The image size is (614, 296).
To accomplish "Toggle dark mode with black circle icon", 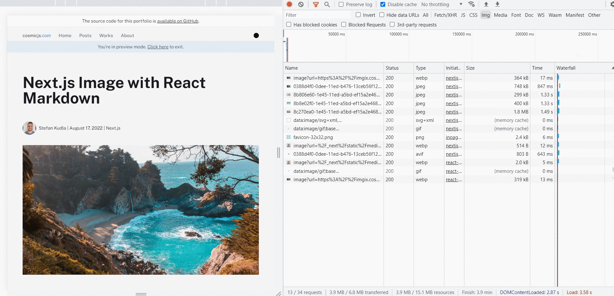I will (256, 35).
